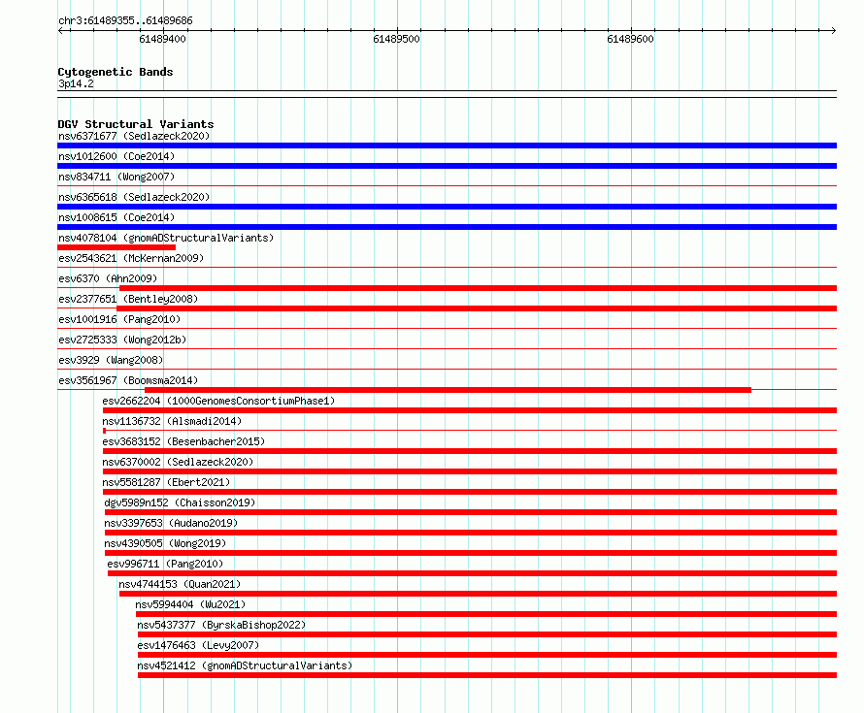Screen dimensions: 864x713
Task: Select red bar under esv3561967 (Boomsma2014)
Action: point(448,390)
